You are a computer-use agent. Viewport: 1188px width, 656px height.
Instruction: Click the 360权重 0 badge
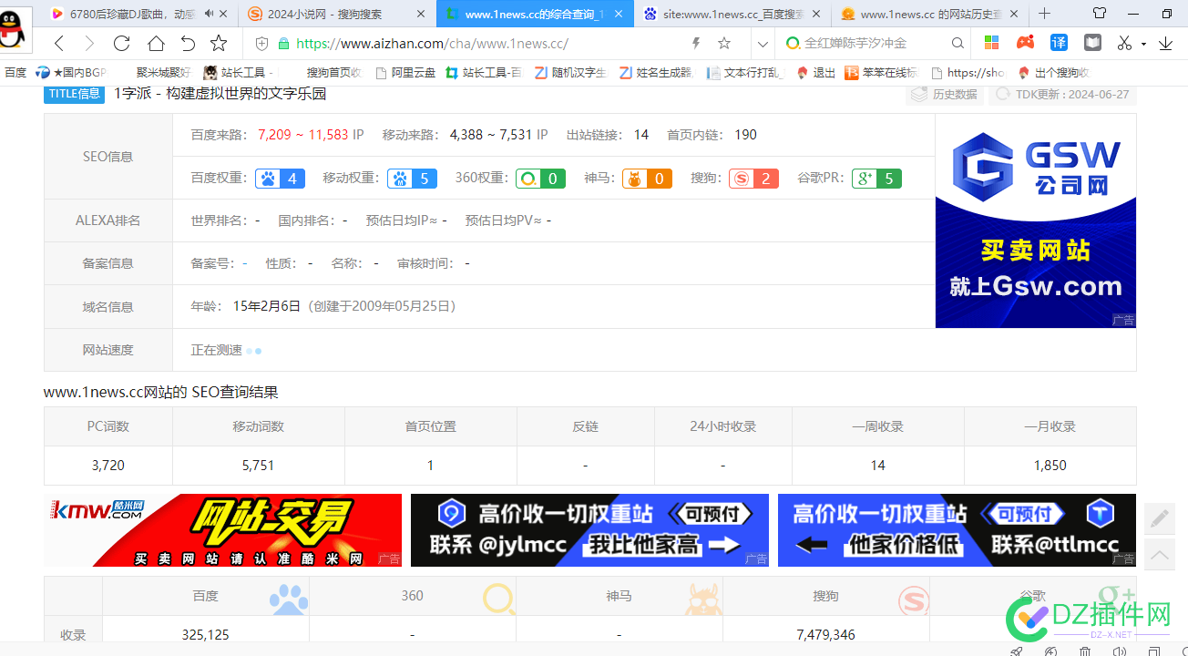pos(540,179)
